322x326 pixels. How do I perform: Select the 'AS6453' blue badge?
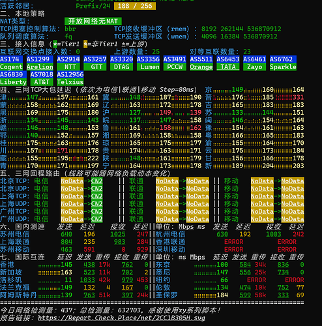[228, 59]
